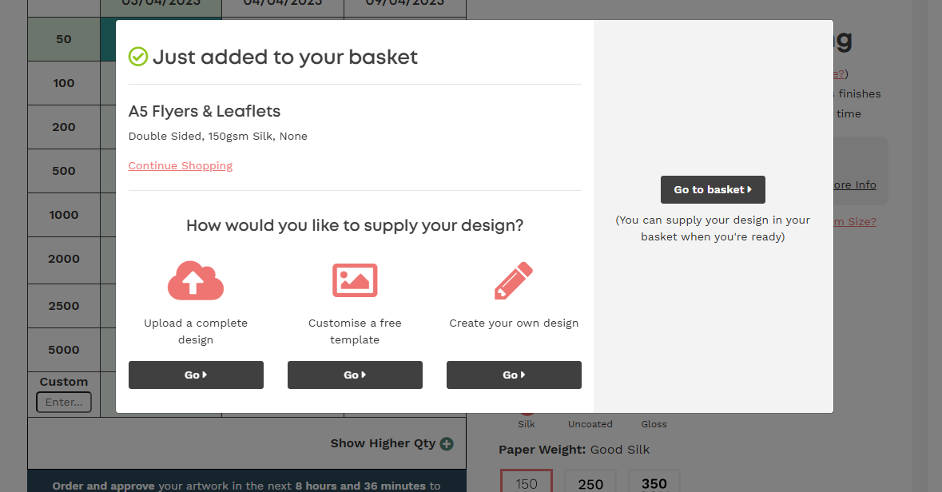Expand Show Higher Qty options

(384, 443)
